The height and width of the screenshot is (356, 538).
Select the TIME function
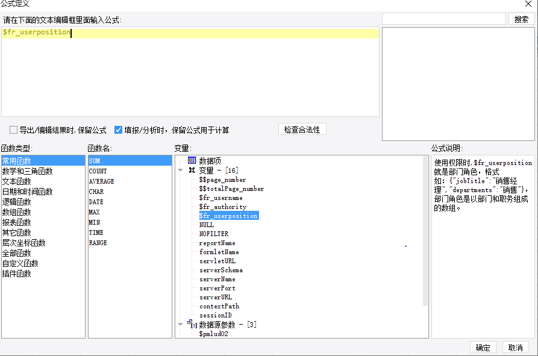coord(130,233)
